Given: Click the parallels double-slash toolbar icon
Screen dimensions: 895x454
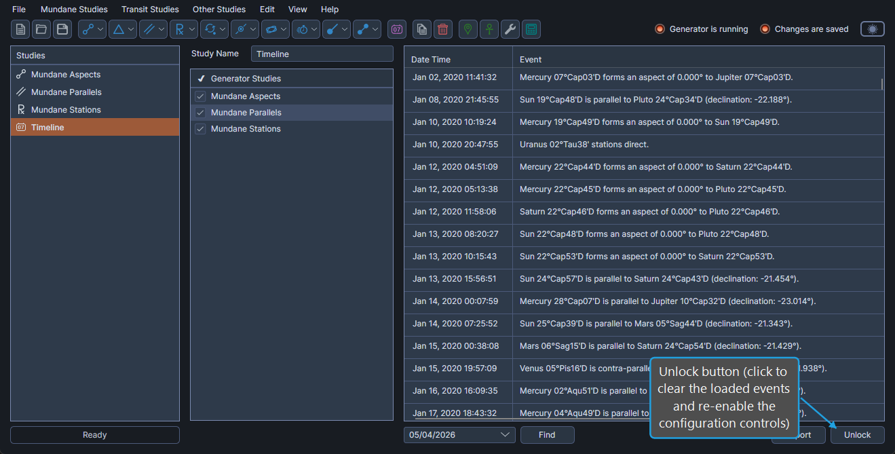Looking at the screenshot, I should (149, 29).
